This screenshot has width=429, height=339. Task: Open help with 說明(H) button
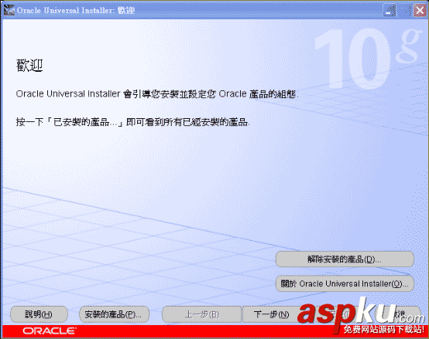pos(39,314)
